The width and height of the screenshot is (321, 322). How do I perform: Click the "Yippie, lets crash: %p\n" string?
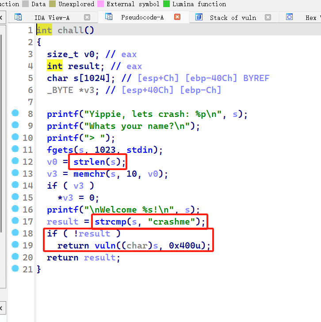click(x=153, y=114)
